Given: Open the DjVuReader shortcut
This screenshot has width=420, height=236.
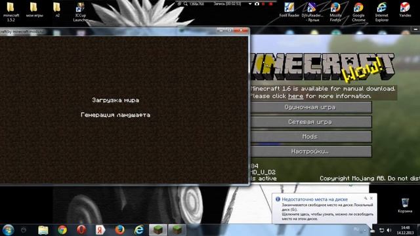Looking at the screenshot, I should click(x=312, y=12).
